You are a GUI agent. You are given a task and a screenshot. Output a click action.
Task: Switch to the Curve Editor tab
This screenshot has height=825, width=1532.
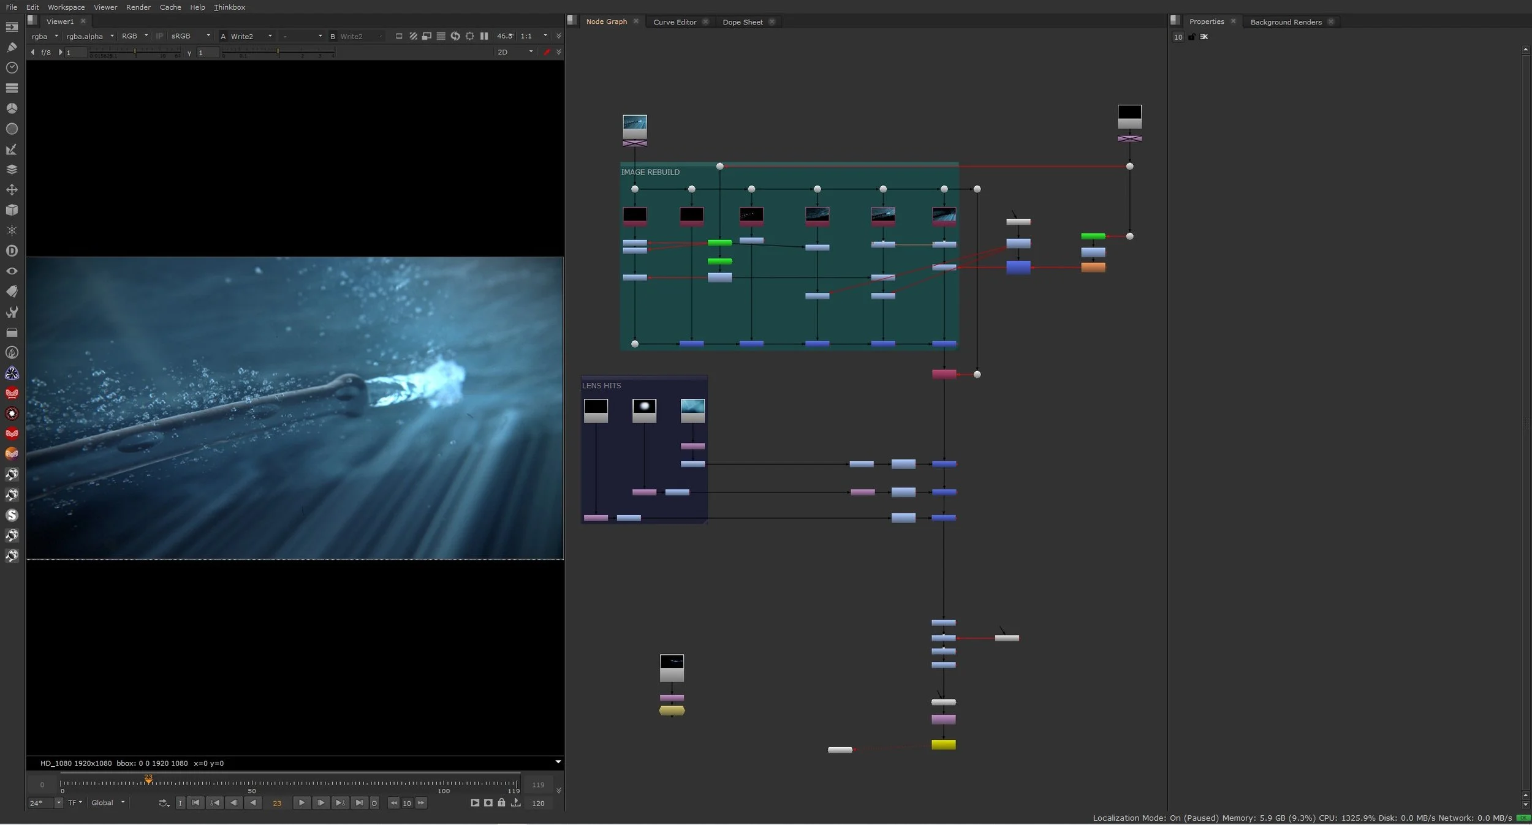(675, 22)
